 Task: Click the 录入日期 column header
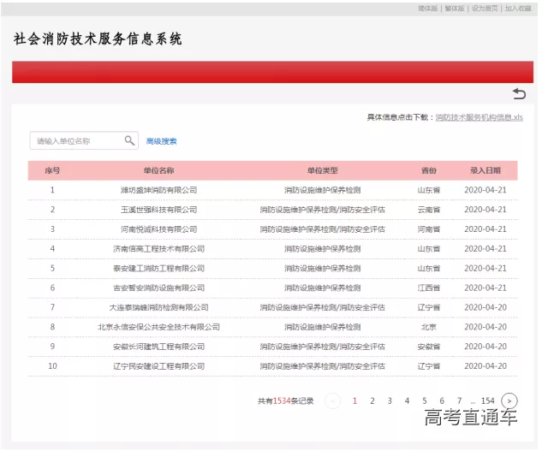(485, 170)
